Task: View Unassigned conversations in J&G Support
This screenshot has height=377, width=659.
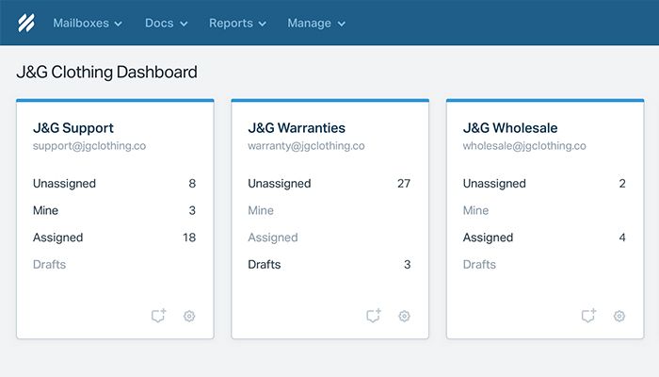Action: 64,184
